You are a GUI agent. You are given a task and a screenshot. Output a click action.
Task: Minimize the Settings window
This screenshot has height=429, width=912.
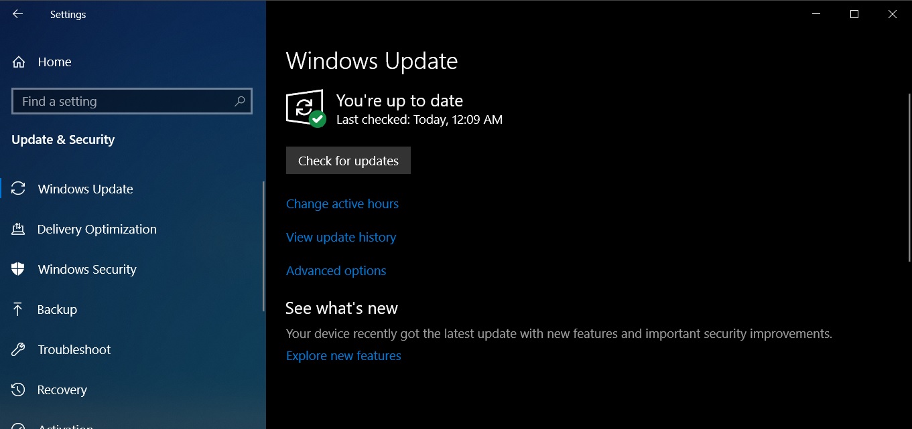816,14
